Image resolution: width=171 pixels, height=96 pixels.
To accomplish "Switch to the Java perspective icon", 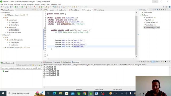I will [x=170, y=7].
